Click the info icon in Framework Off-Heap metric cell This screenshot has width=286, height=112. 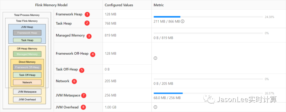(155, 58)
